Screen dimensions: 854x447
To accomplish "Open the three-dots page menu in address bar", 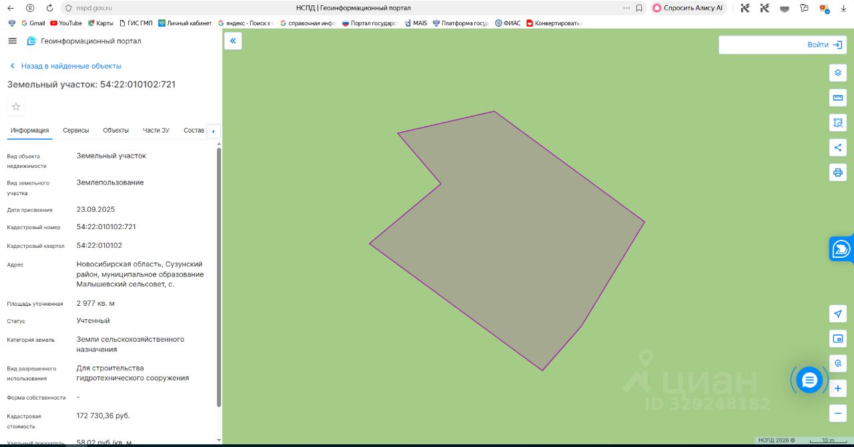I will point(626,8).
